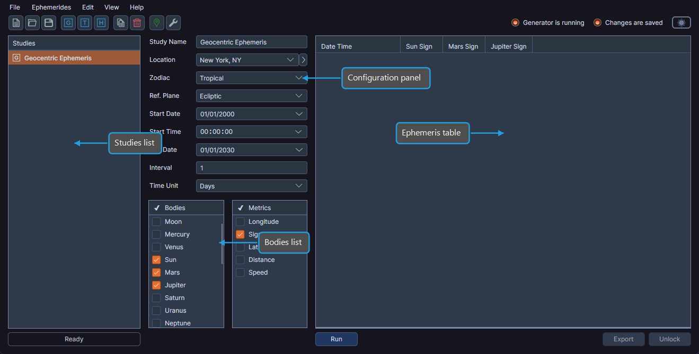Enable the Speed metric checkbox
The image size is (699, 354).
tap(240, 273)
